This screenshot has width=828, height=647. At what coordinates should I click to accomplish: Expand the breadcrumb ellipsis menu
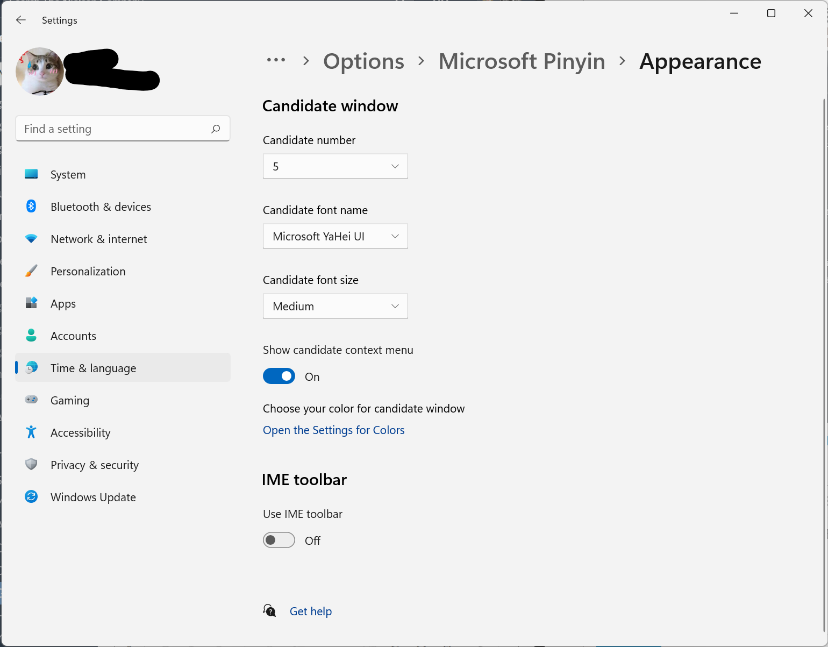(276, 60)
